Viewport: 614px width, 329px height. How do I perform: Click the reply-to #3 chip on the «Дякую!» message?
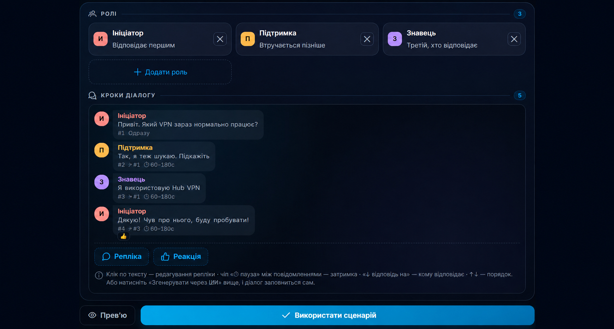coord(134,229)
